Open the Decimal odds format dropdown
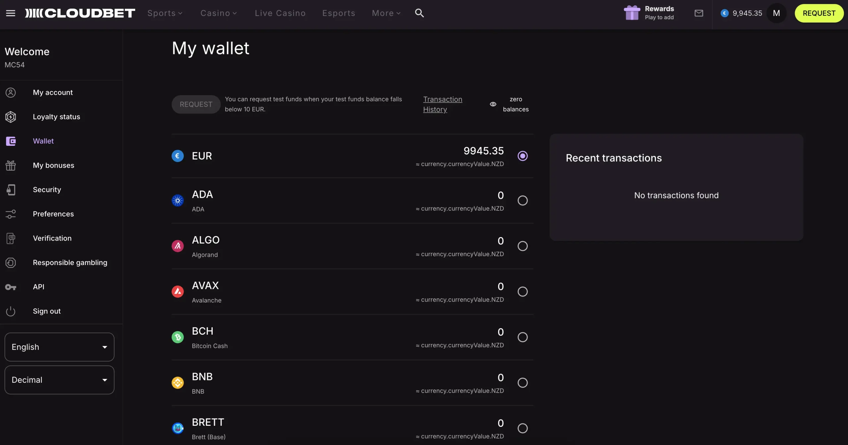The width and height of the screenshot is (848, 445). [x=59, y=380]
